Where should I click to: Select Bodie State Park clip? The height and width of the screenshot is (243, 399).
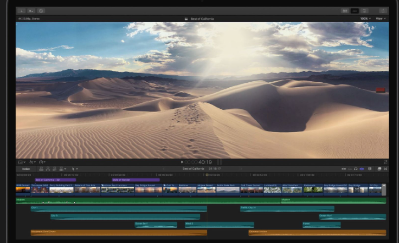[x=228, y=189]
